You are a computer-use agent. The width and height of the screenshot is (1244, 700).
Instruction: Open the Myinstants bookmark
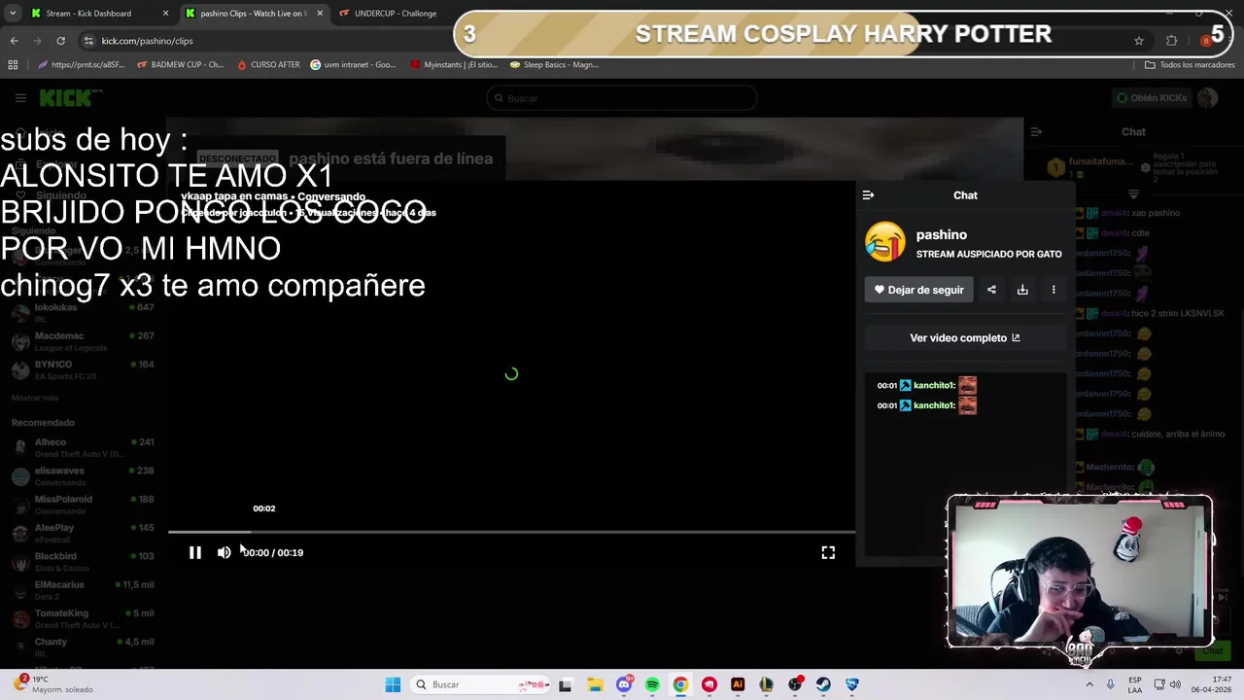tap(454, 65)
